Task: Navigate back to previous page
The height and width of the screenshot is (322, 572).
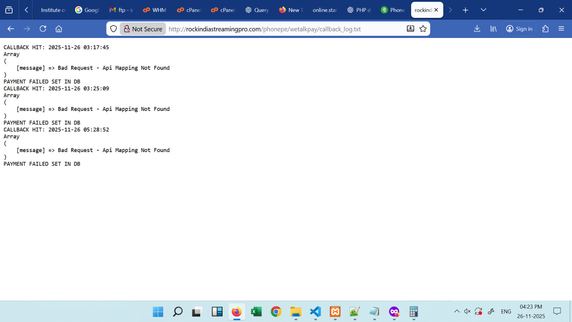Action: (x=11, y=29)
